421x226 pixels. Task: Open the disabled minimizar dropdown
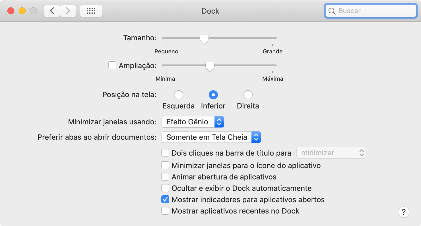pyautogui.click(x=331, y=153)
